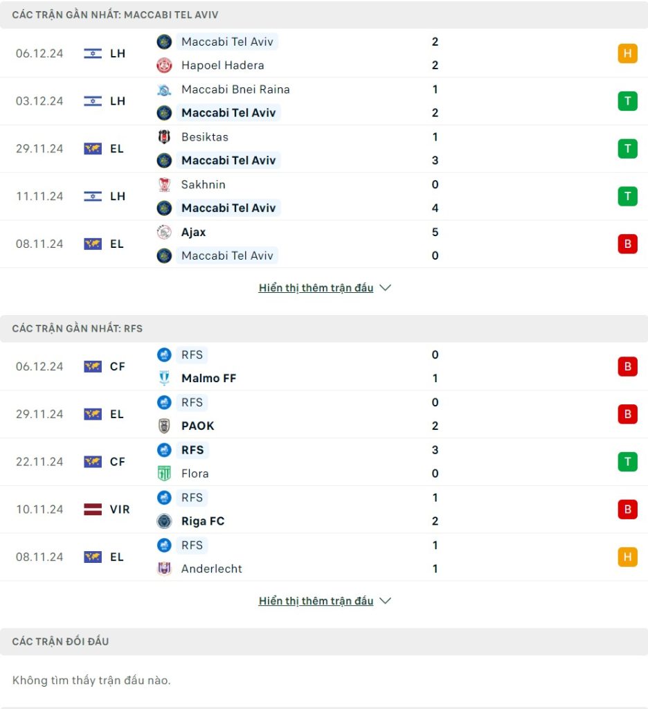
Task: Select the 'Các trận đối đầu' section header
Action: 61,642
